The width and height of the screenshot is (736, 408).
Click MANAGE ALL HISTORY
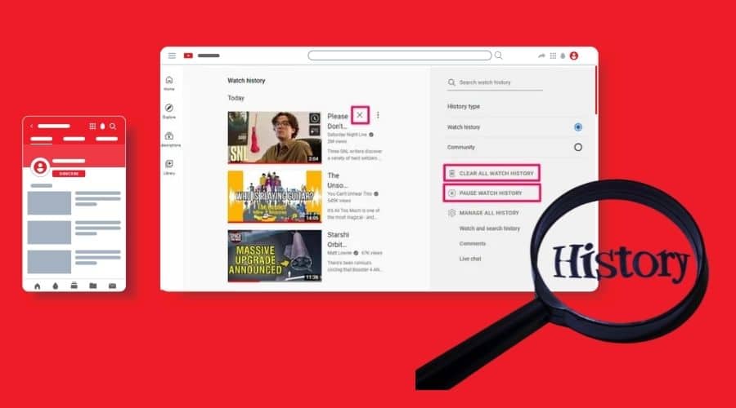point(489,213)
